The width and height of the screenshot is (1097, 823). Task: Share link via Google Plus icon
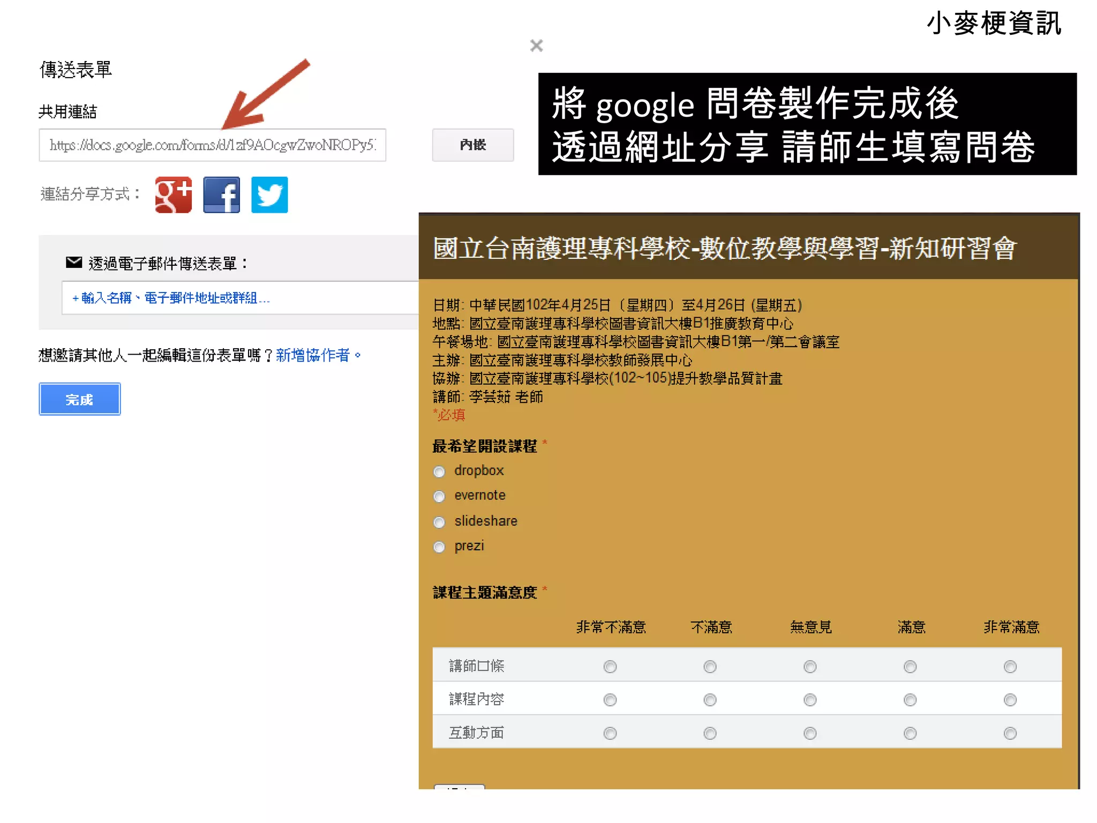173,195
